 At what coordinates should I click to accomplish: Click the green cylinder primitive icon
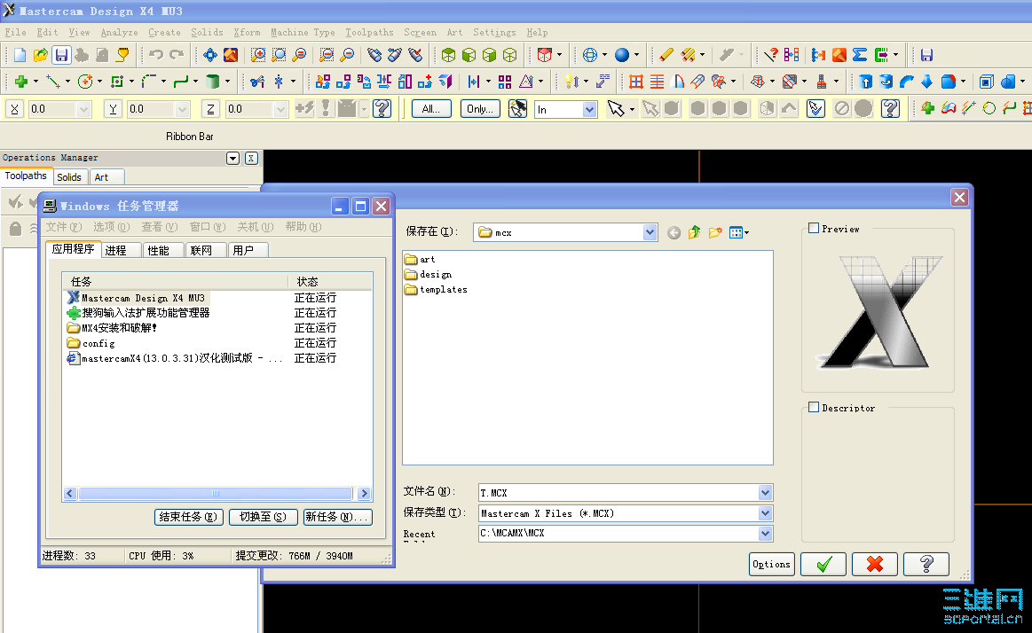[213, 82]
